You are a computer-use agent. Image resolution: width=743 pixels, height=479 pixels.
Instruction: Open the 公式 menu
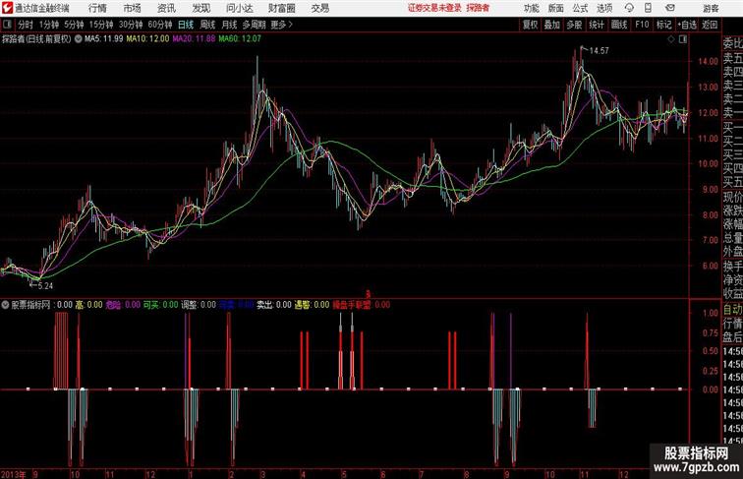click(580, 8)
